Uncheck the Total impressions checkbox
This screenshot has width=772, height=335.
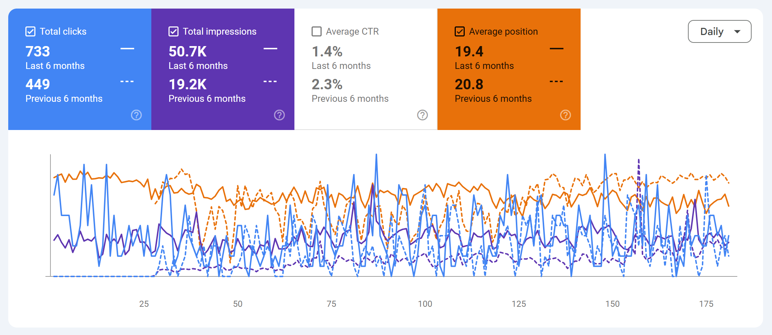tap(174, 31)
